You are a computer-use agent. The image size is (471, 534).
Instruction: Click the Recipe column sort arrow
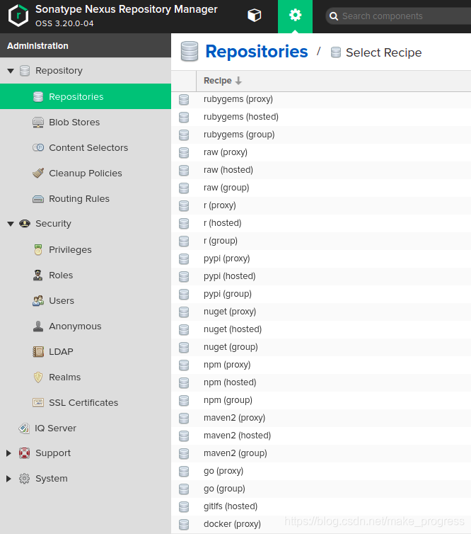click(238, 81)
